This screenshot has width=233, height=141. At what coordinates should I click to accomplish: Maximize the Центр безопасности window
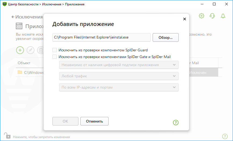[x=214, y=4]
